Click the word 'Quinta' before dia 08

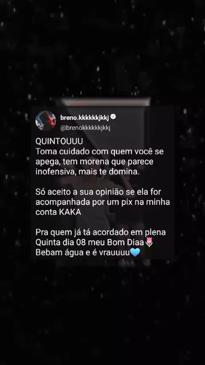48,243
